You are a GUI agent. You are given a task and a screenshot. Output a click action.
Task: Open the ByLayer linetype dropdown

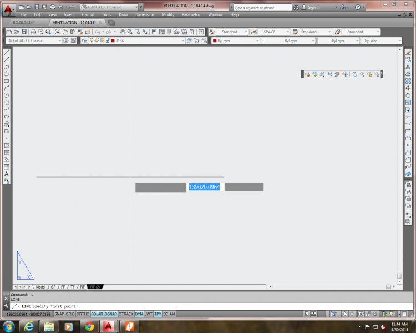(x=288, y=41)
